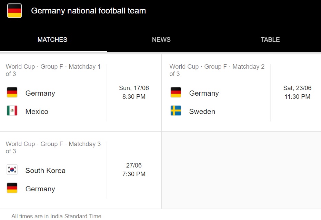321x220 pixels.
Task: Open match scheduled Sat, 23/06 11:30 PM
Action: coord(298,92)
